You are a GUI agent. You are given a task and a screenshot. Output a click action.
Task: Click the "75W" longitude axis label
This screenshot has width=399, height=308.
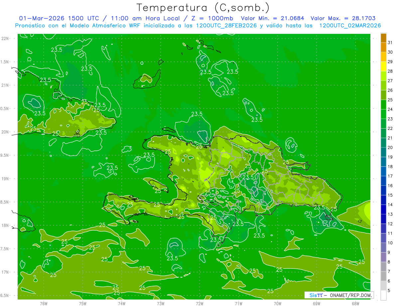(x=83, y=304)
